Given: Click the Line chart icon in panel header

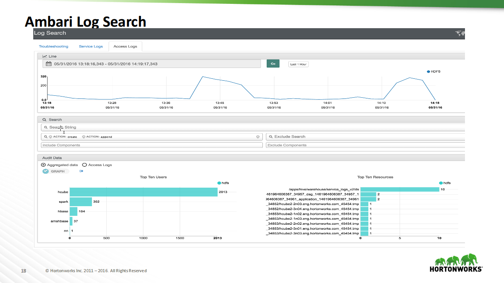Looking at the screenshot, I should click(x=45, y=56).
